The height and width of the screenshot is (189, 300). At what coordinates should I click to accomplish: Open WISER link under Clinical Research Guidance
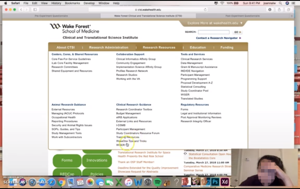point(120,145)
